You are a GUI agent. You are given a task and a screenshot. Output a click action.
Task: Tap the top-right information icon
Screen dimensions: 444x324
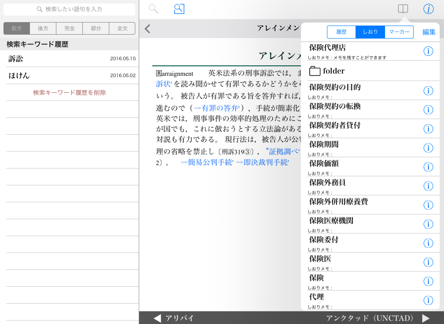[428, 9]
